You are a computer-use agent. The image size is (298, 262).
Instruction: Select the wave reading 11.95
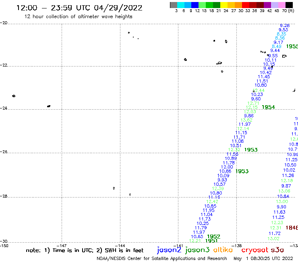(209, 210)
